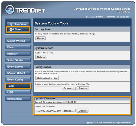Viewport: 136px width, 126px height.
Task: Open the Smart Wizard menu
Action: pyautogui.click(x=18, y=41)
